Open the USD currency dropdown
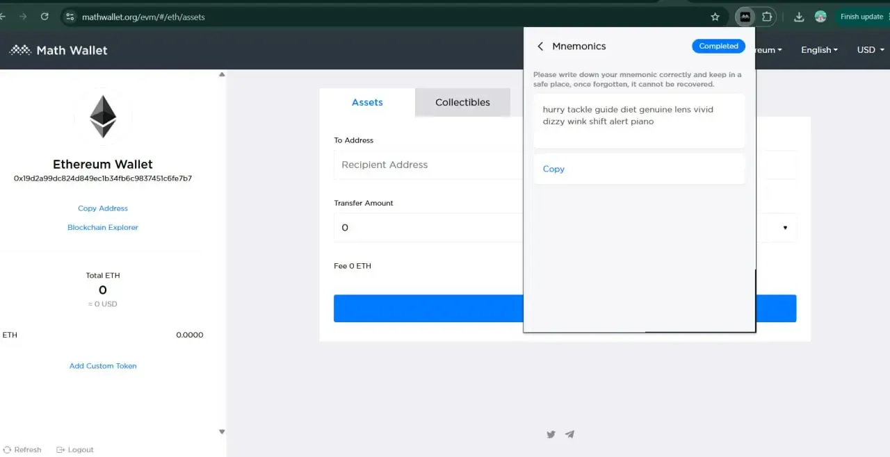 (871, 50)
